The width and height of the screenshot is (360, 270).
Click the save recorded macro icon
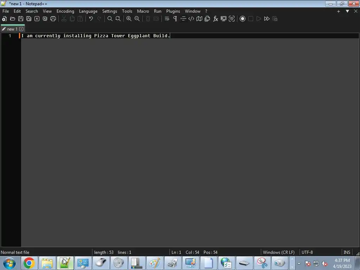coord(275,19)
